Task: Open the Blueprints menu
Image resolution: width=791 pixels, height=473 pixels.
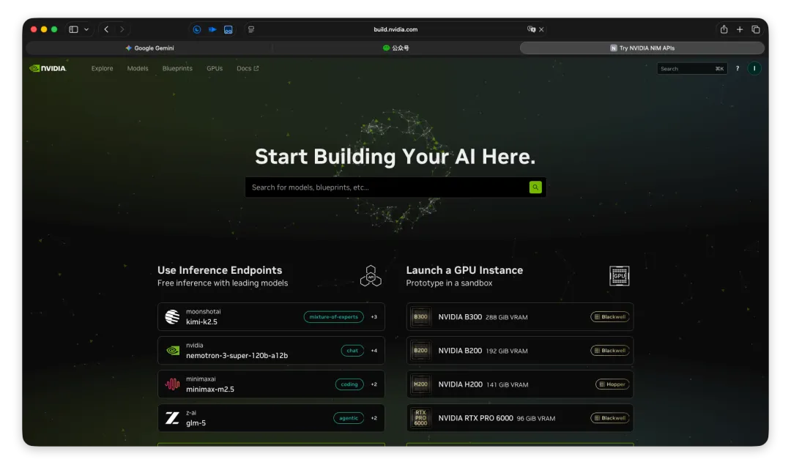Action: click(177, 69)
